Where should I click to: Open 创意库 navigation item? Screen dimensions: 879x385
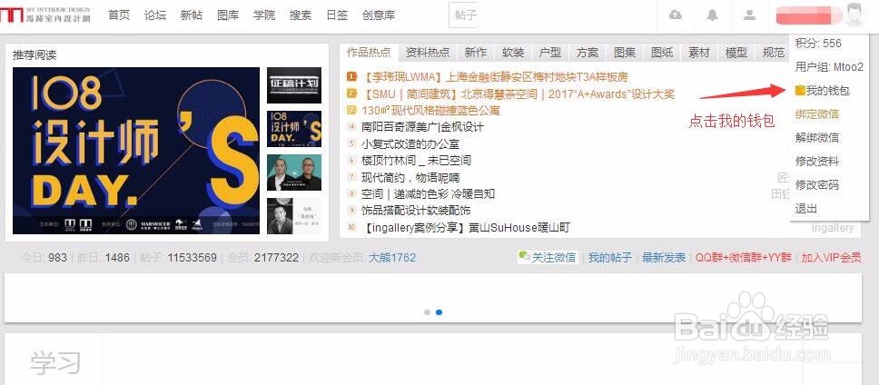point(379,15)
